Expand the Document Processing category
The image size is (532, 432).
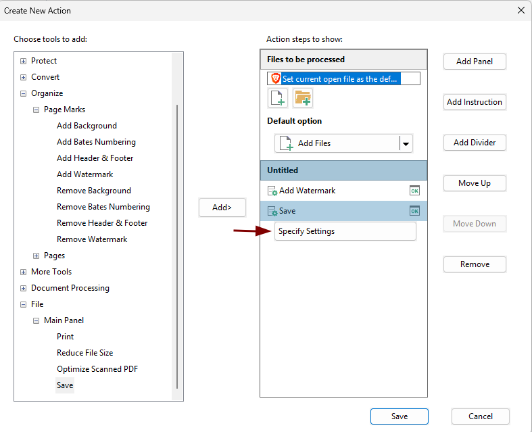(x=23, y=289)
